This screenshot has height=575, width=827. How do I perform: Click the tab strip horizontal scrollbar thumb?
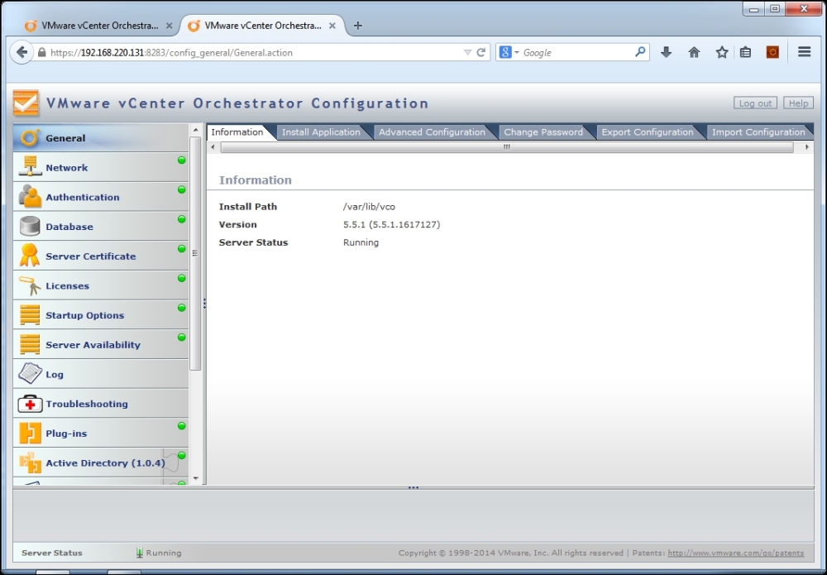point(506,147)
